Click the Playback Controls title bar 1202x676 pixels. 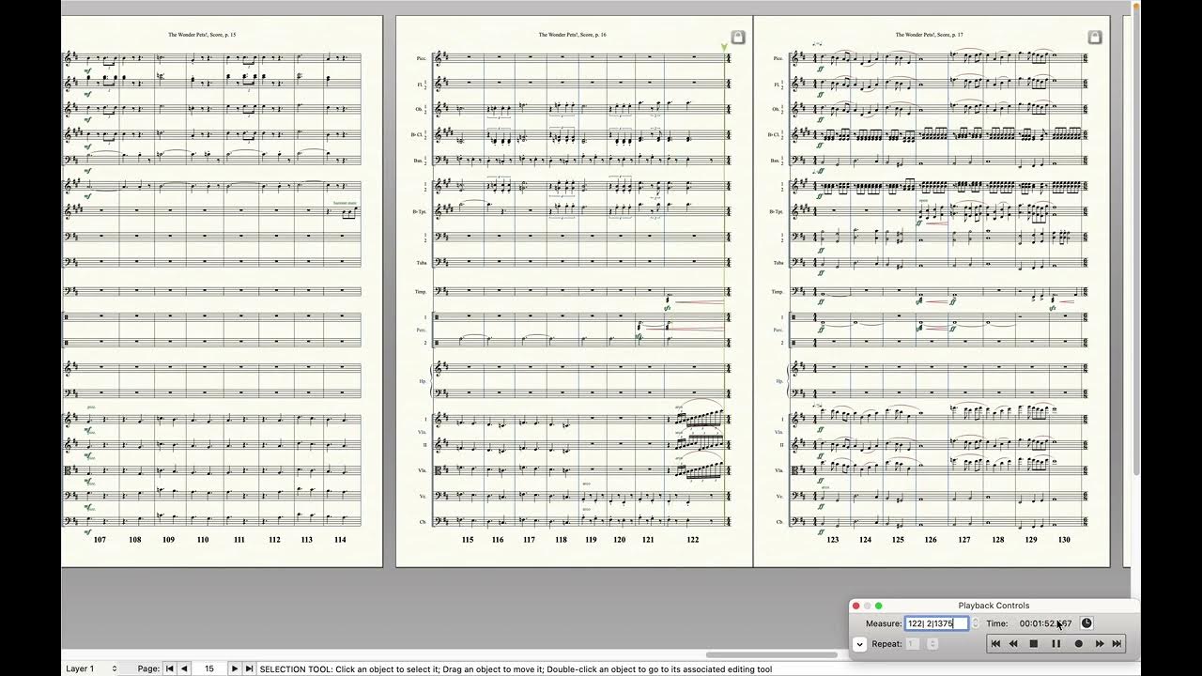coord(994,606)
